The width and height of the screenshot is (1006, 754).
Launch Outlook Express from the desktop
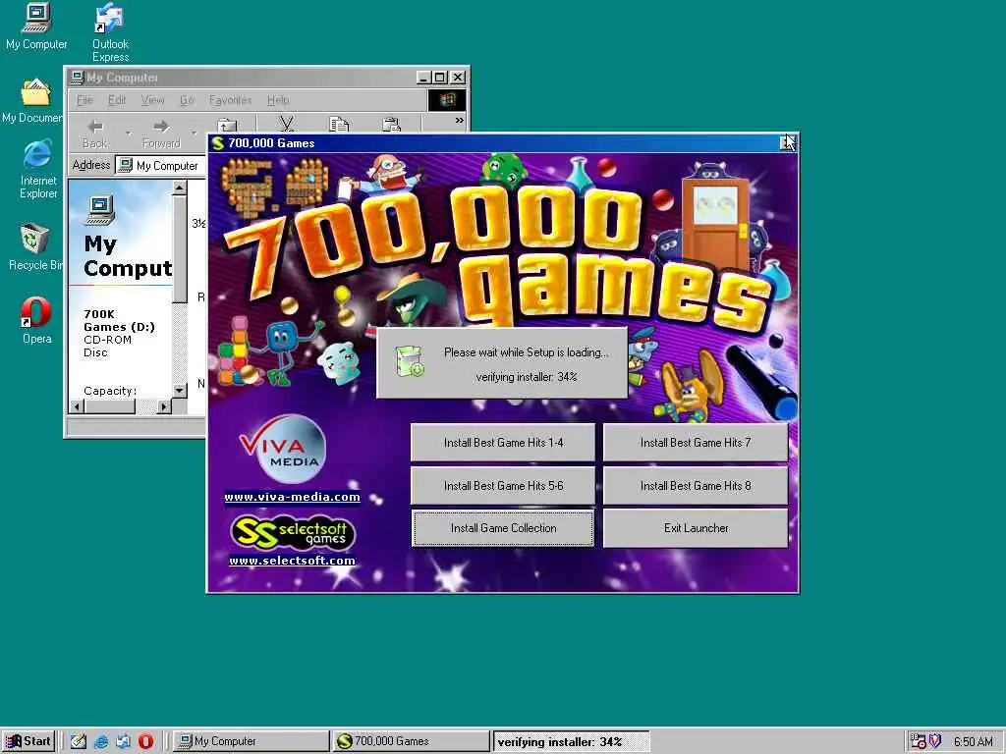tap(110, 32)
